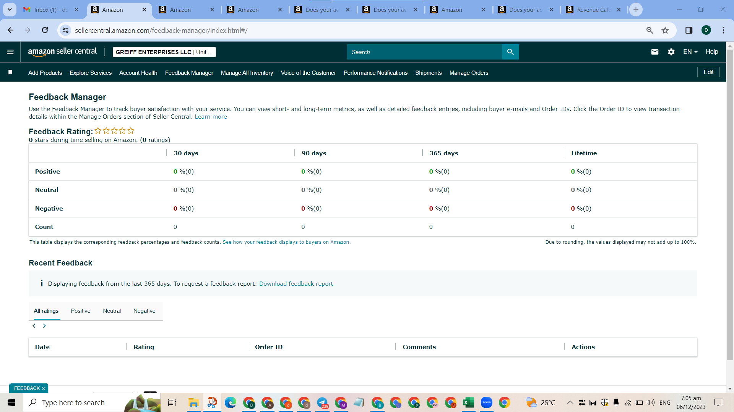Toggle the browser side panel
This screenshot has width=734, height=412.
click(689, 30)
